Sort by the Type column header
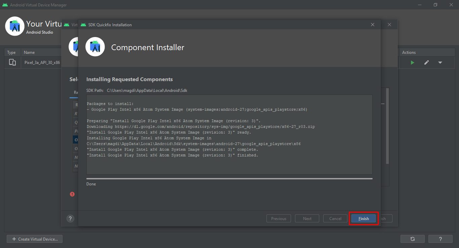459x248 pixels. [x=12, y=52]
